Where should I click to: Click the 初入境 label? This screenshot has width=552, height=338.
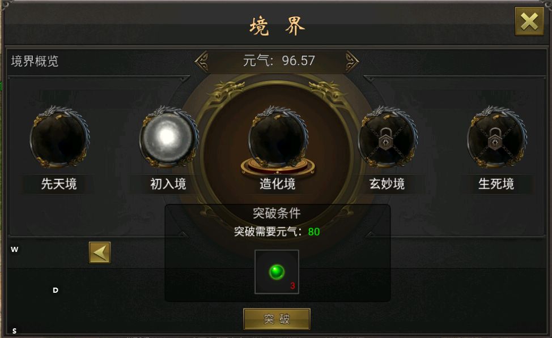pos(168,184)
